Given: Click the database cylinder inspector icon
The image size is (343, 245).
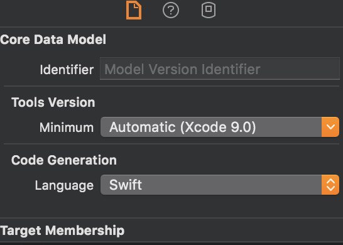Looking at the screenshot, I should click(209, 10).
